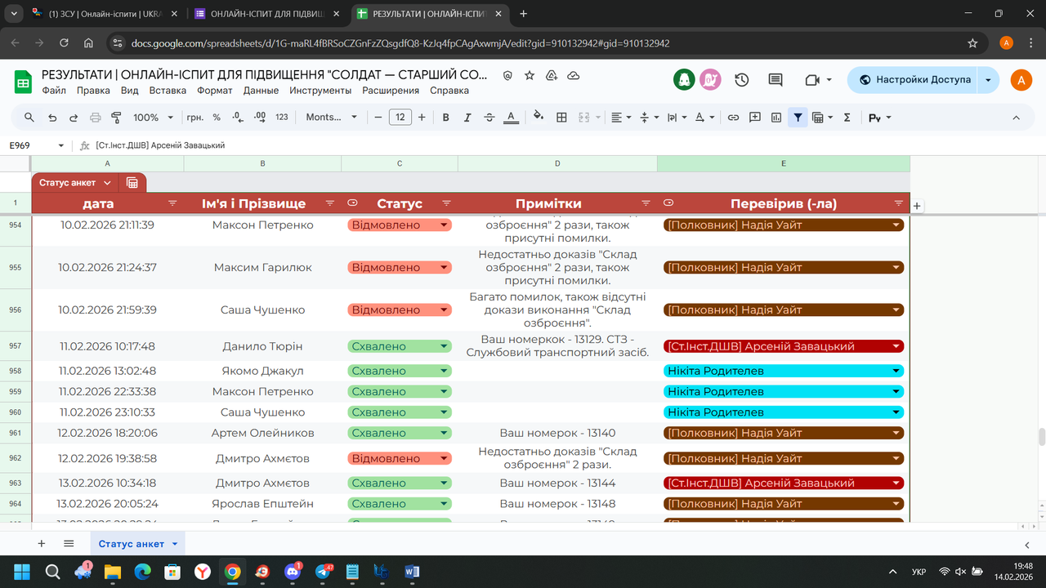Screen dimensions: 1046x588
Task: Open the Functions sigma icon
Action: [847, 118]
